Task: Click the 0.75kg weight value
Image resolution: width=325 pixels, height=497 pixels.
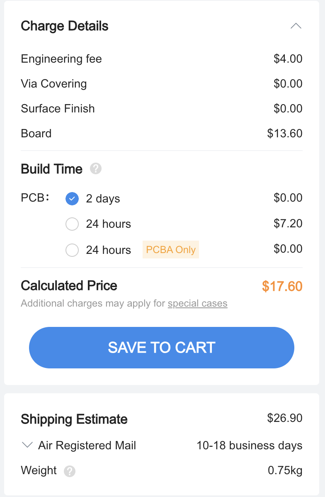Action: pyautogui.click(x=285, y=471)
